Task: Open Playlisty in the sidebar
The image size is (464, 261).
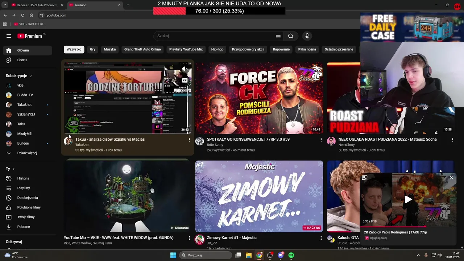Action: (x=28, y=188)
